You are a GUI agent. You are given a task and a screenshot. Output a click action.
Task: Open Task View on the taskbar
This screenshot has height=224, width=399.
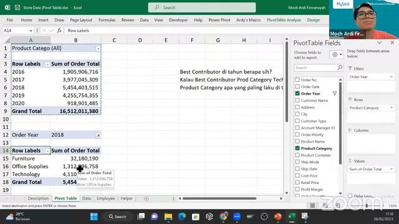click(x=141, y=217)
